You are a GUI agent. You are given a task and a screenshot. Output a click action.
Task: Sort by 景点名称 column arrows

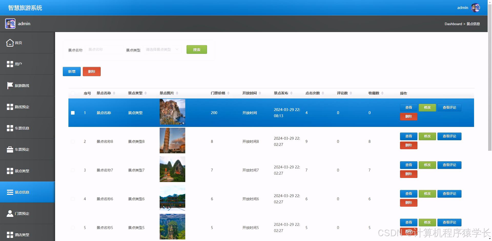click(x=114, y=93)
